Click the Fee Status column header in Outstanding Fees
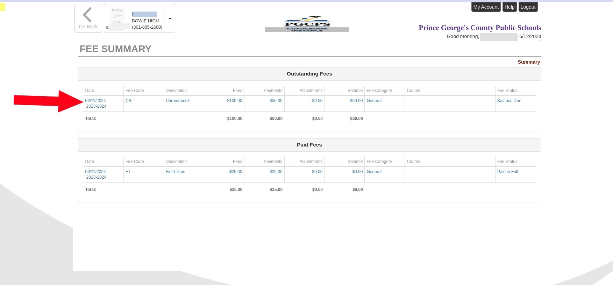613x285 pixels. point(507,91)
